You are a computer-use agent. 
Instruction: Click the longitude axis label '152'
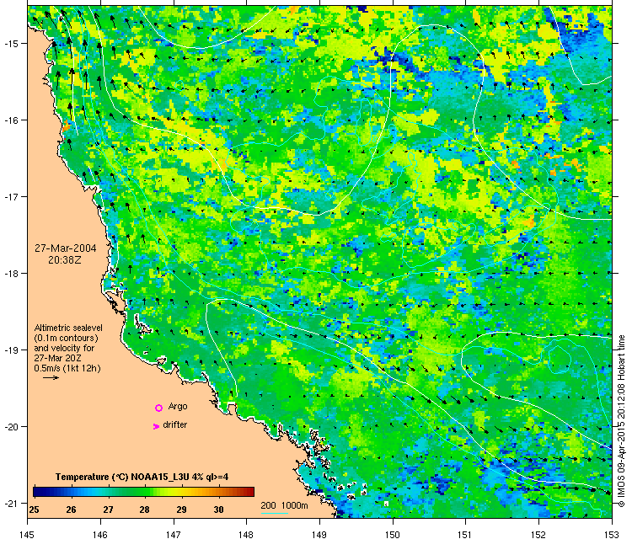(x=538, y=535)
